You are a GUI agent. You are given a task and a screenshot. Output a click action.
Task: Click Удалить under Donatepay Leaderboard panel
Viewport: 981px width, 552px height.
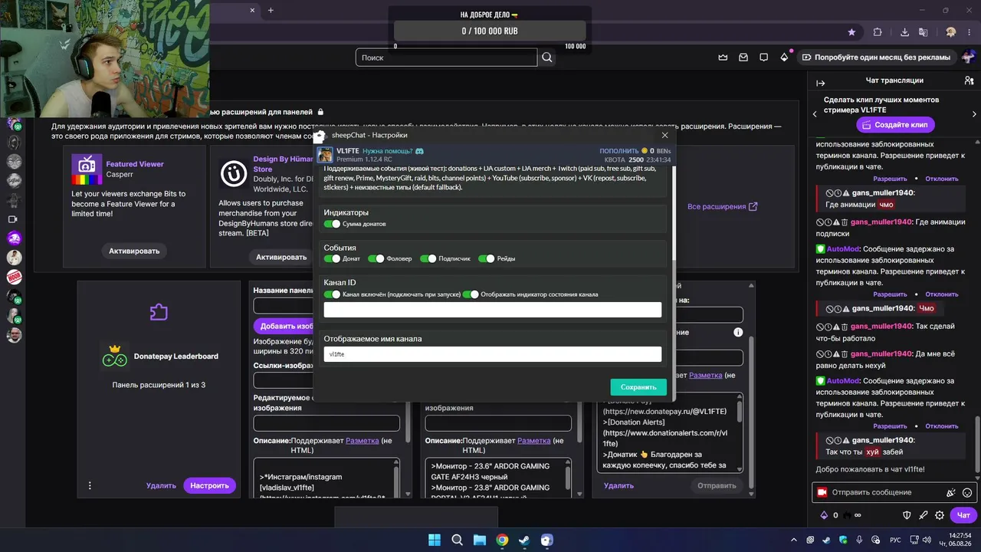coord(161,485)
